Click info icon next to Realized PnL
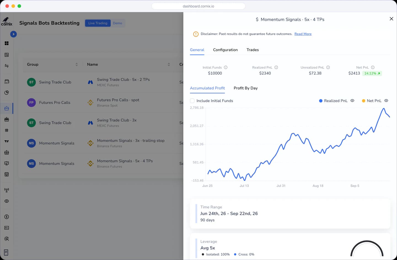Viewport: 397px width, 260px height. point(276,67)
